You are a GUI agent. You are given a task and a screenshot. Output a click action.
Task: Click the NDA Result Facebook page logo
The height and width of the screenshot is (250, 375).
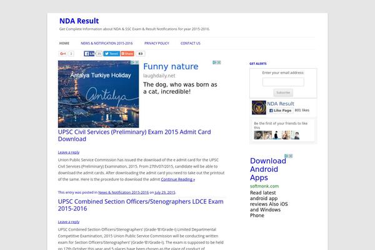[x=259, y=107]
